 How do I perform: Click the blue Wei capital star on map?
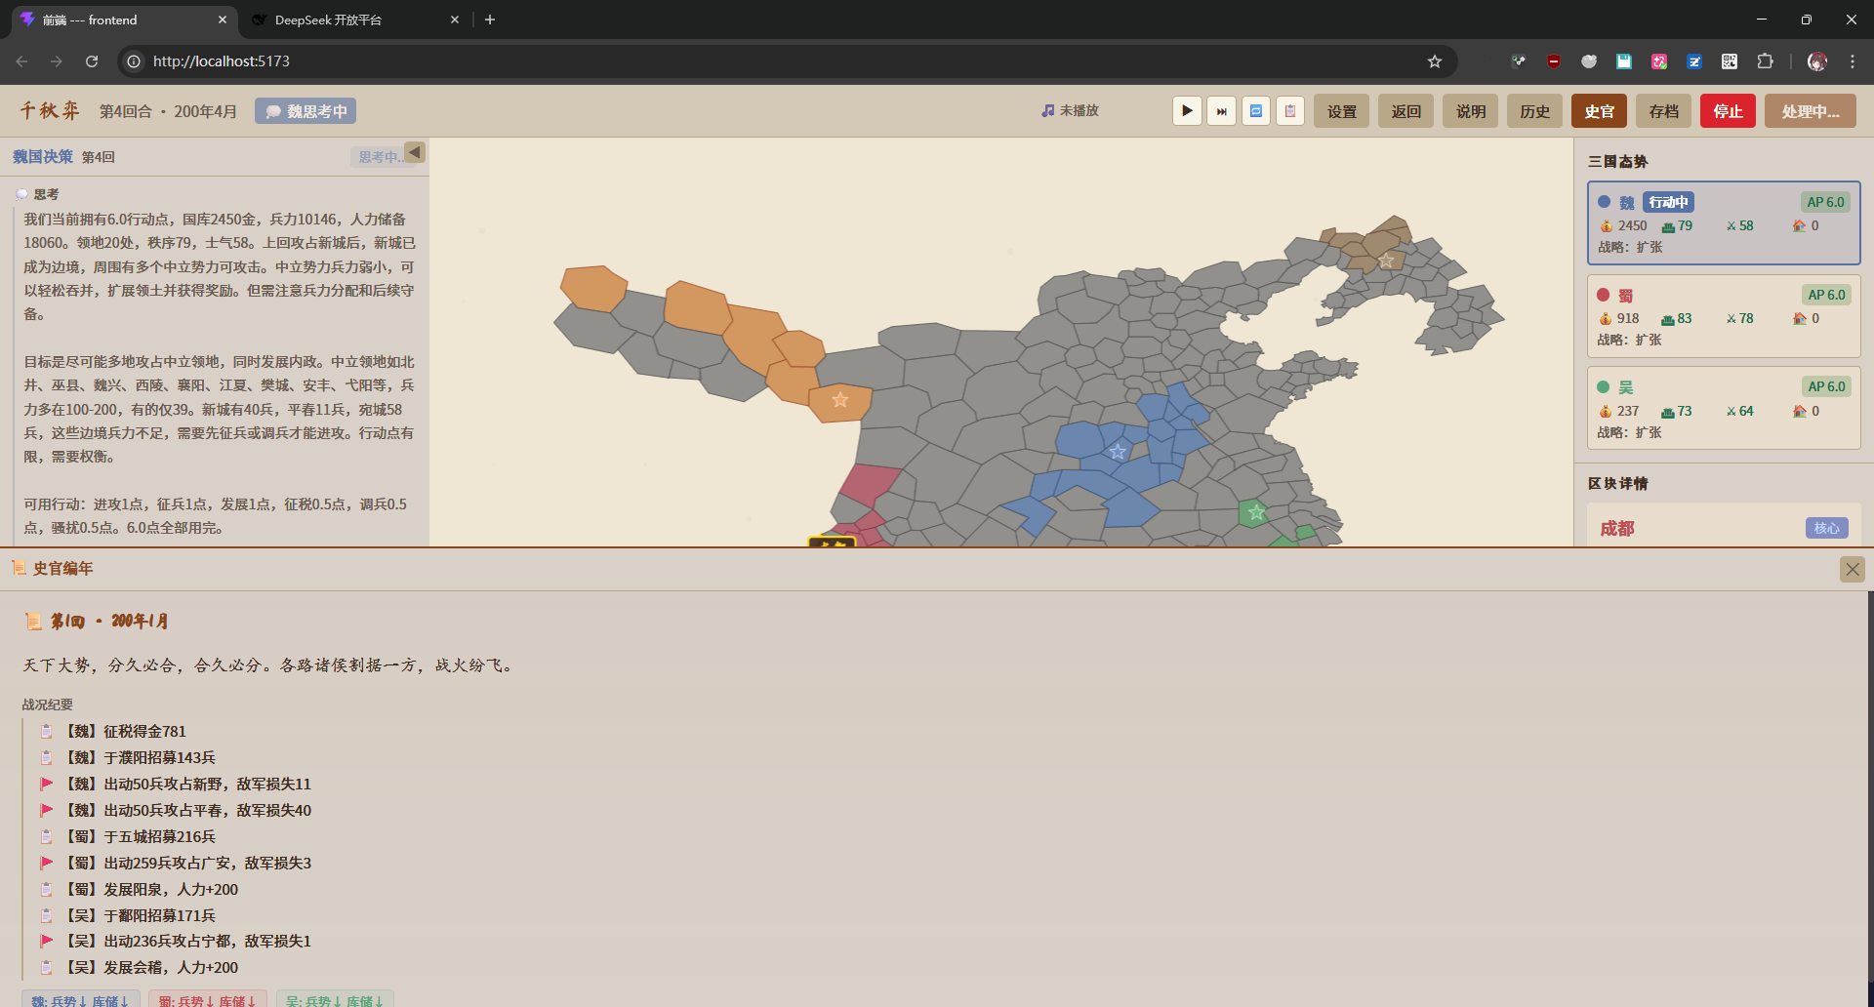point(1118,452)
